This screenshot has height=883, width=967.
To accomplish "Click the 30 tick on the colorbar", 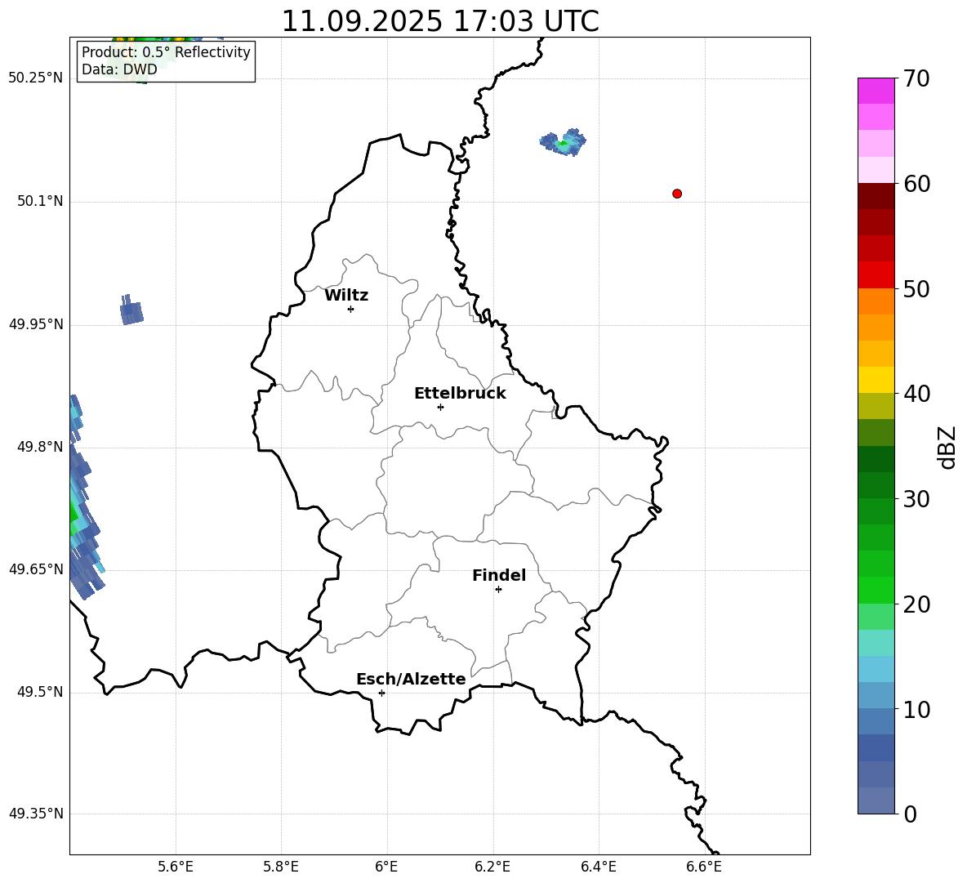I will (x=916, y=498).
